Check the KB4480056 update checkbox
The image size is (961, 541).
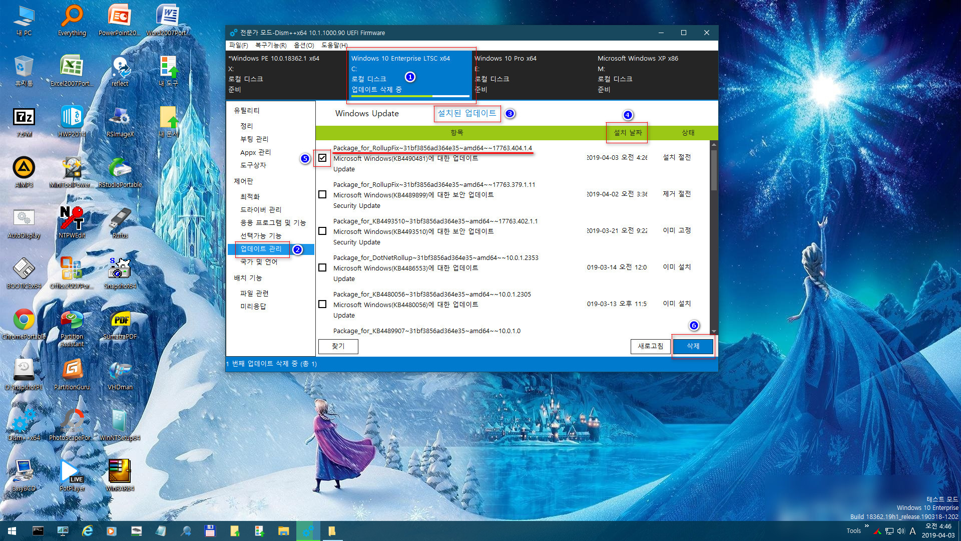(322, 304)
